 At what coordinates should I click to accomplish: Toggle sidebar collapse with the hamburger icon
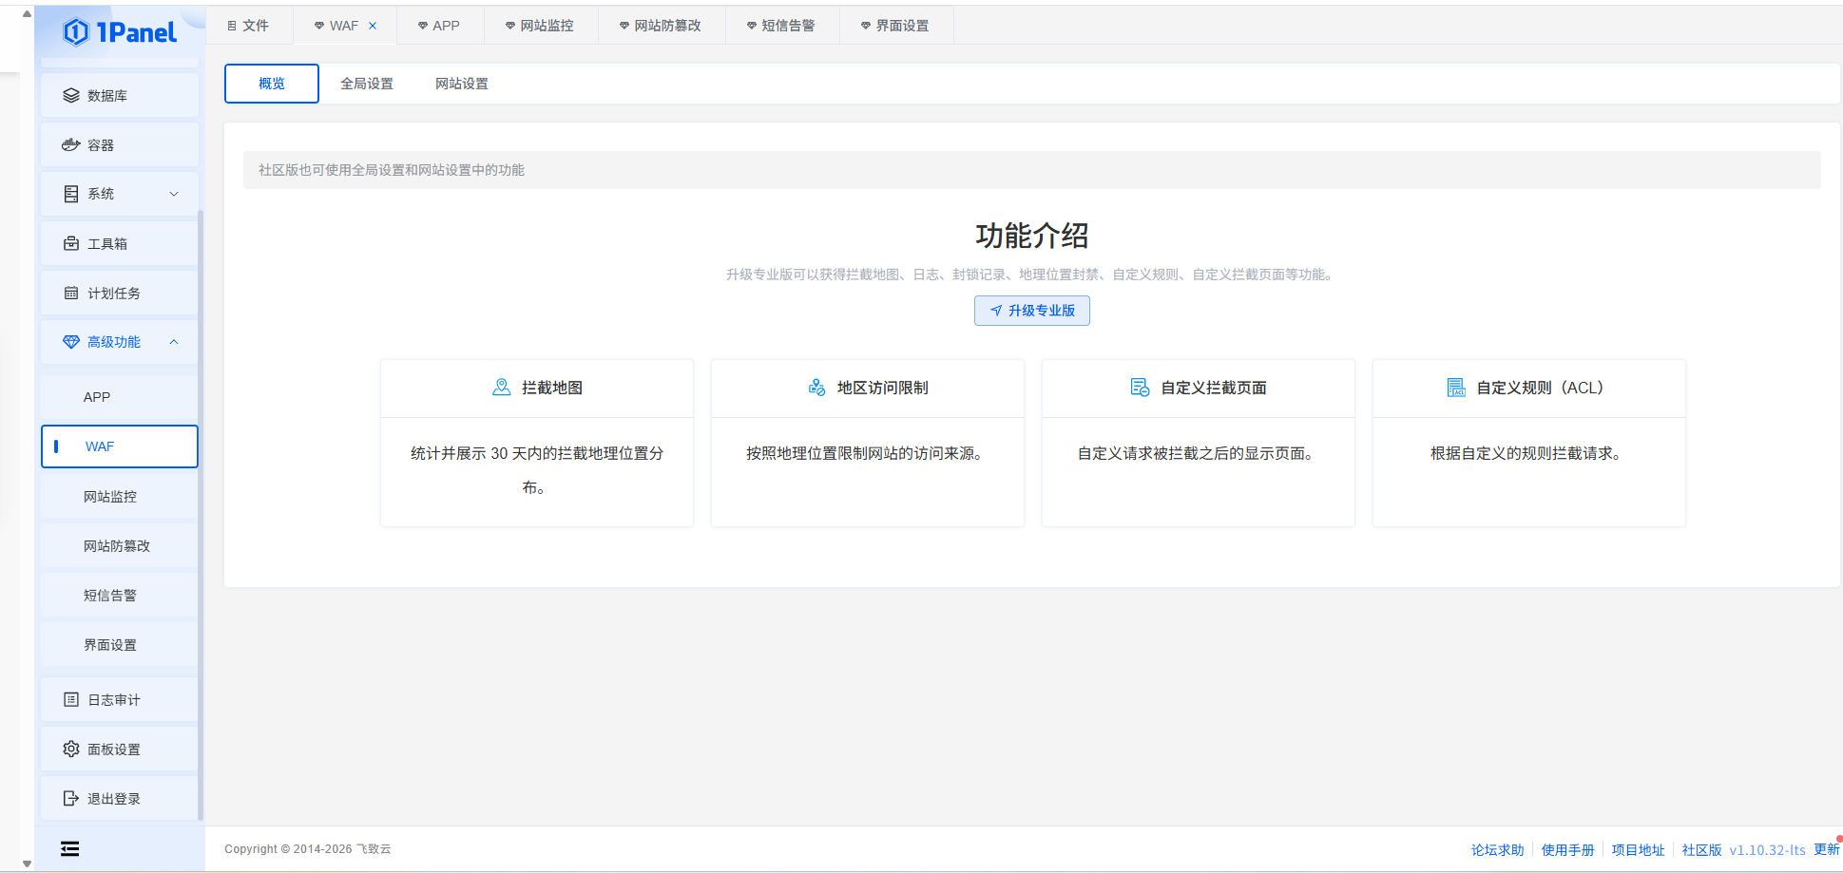pos(70,849)
